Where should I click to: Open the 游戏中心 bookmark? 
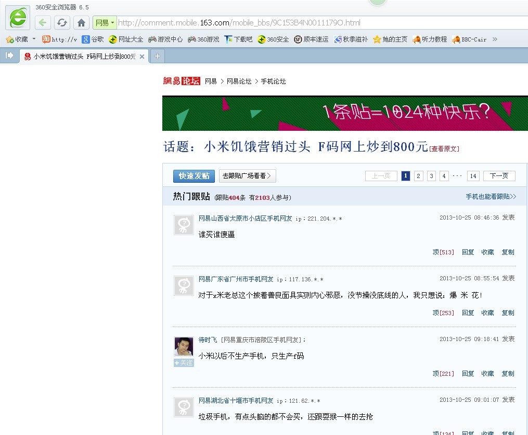[165, 39]
